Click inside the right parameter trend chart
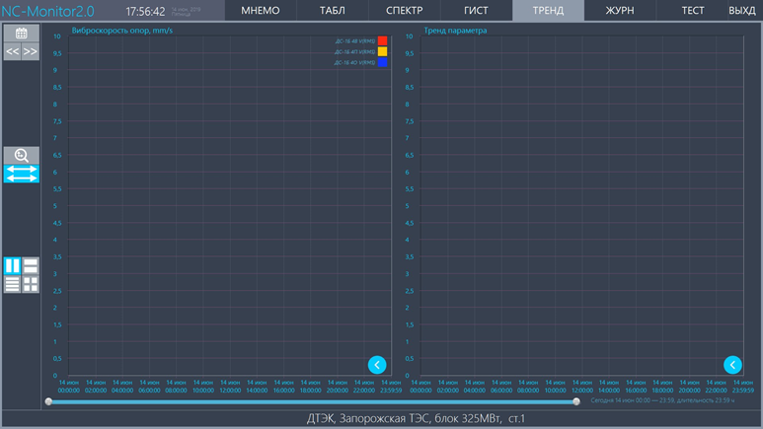This screenshot has height=429, width=763. [582, 205]
